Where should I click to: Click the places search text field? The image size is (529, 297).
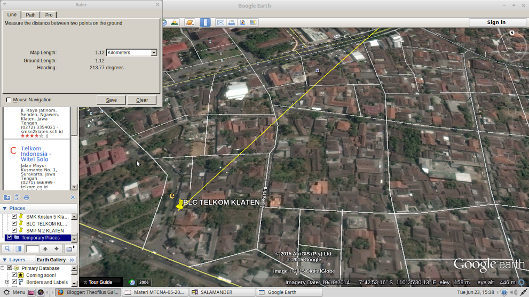(x=33, y=249)
